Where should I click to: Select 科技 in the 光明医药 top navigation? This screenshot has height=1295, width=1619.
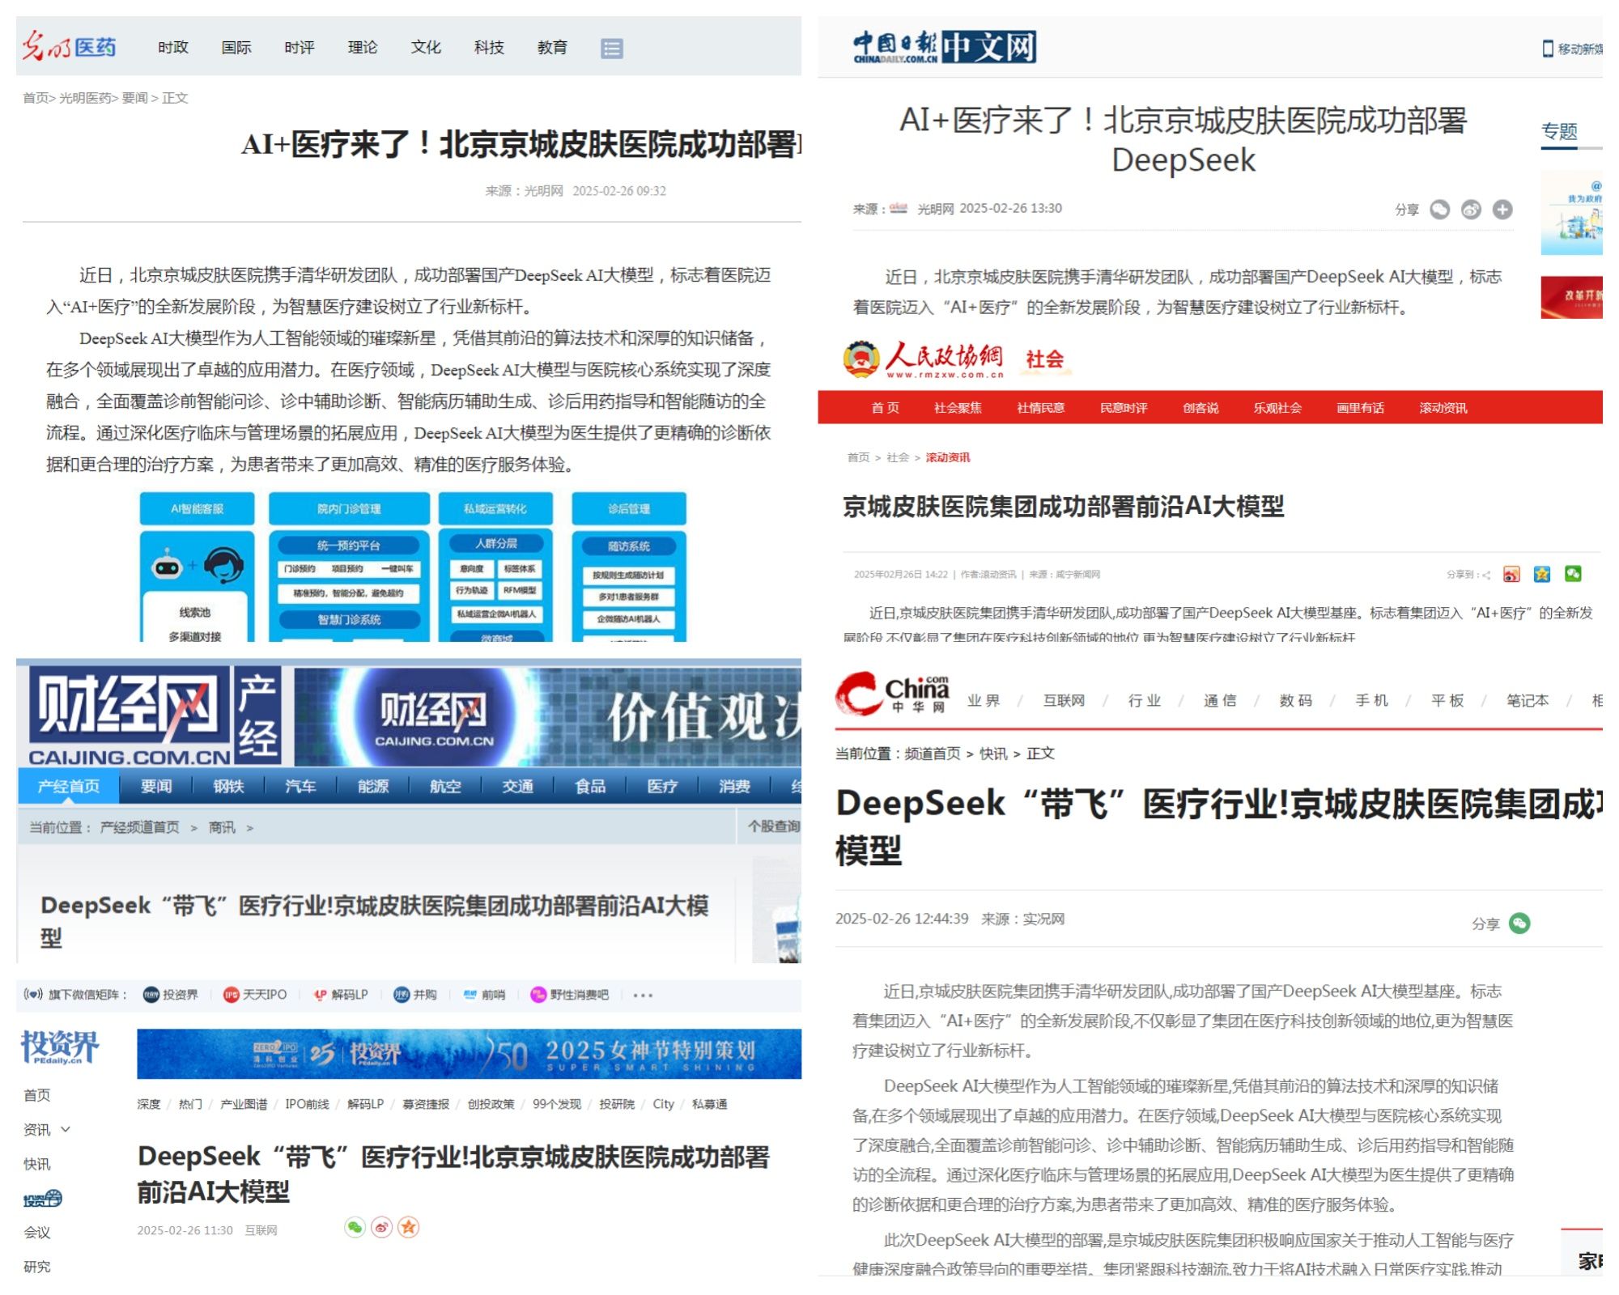click(489, 48)
